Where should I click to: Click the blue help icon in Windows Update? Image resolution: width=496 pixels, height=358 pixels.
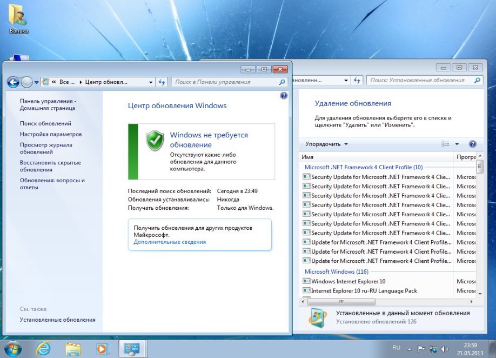tap(284, 96)
